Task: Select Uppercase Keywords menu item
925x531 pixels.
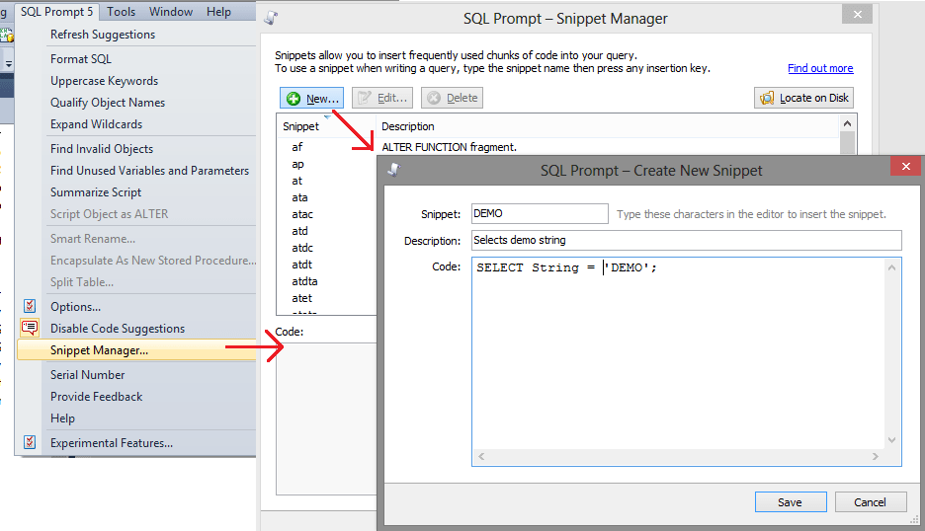Action: point(104,81)
